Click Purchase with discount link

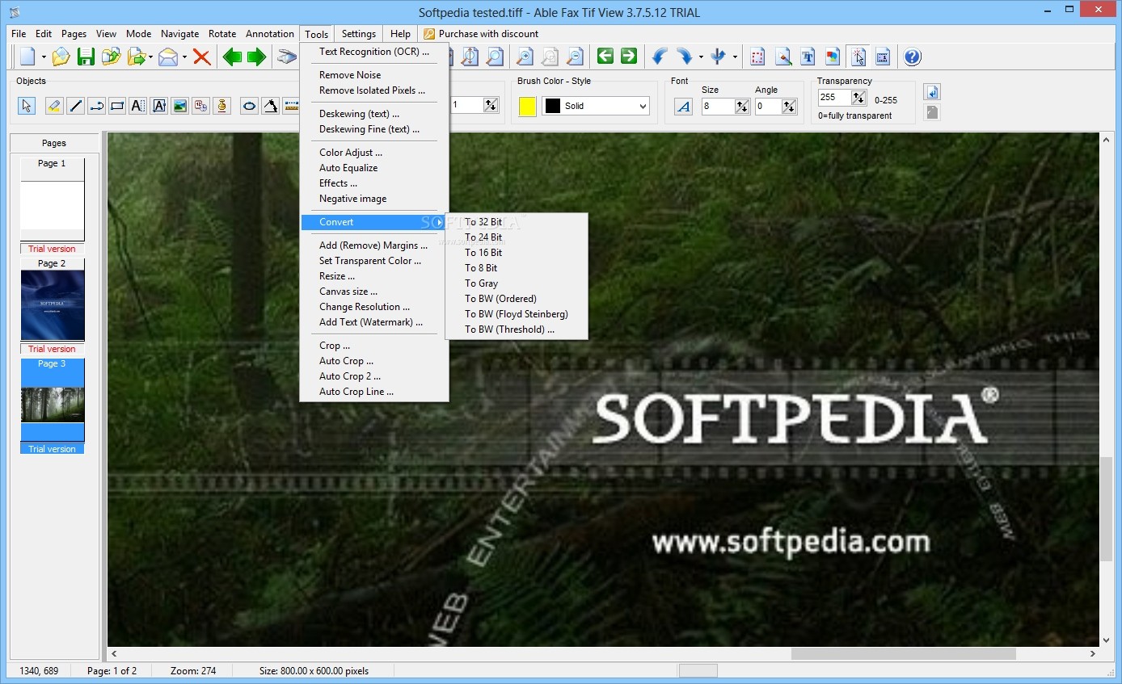tap(481, 34)
